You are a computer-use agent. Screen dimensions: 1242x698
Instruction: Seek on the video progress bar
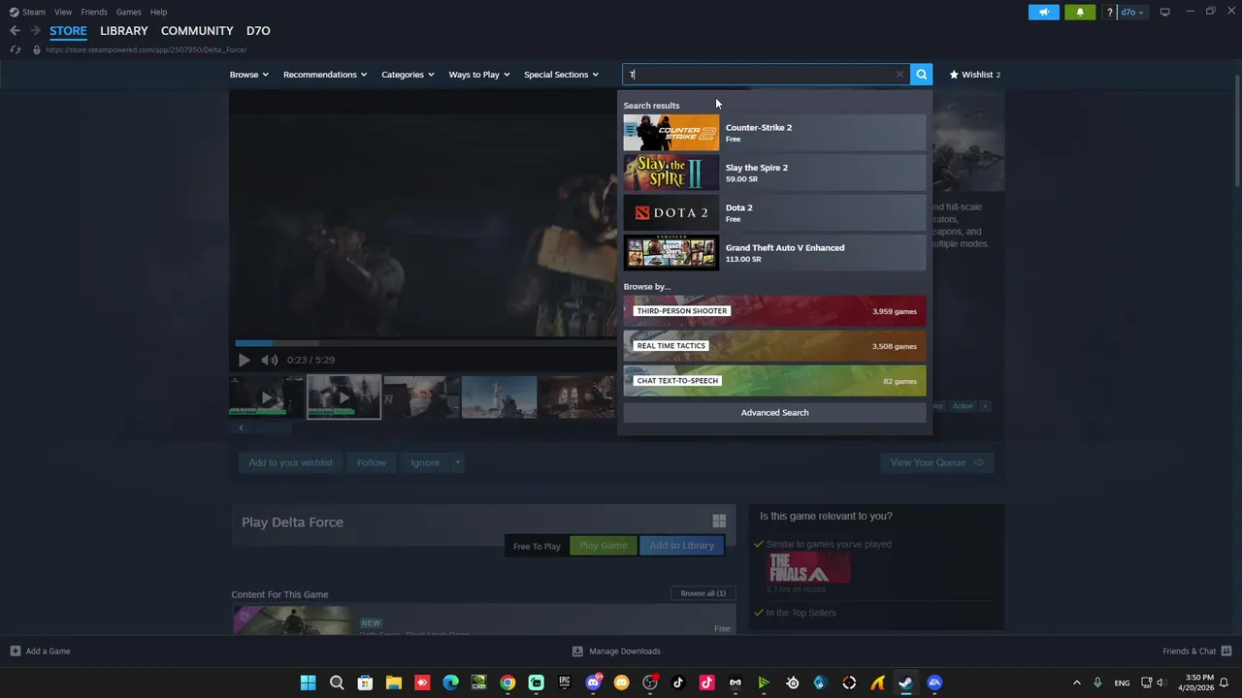coord(425,342)
